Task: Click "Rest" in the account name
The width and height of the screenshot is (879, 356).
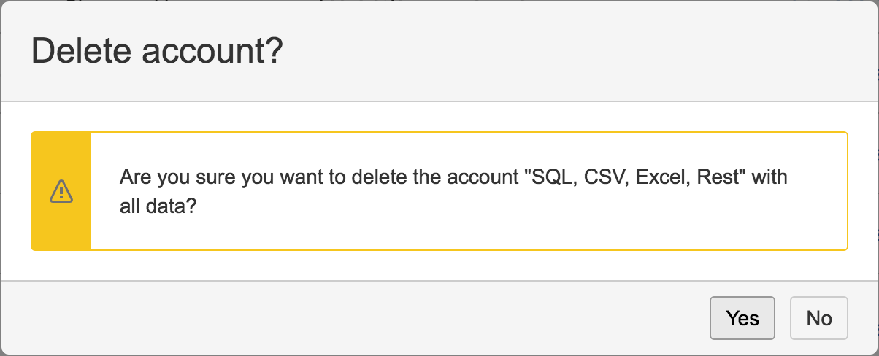Action: [x=719, y=177]
